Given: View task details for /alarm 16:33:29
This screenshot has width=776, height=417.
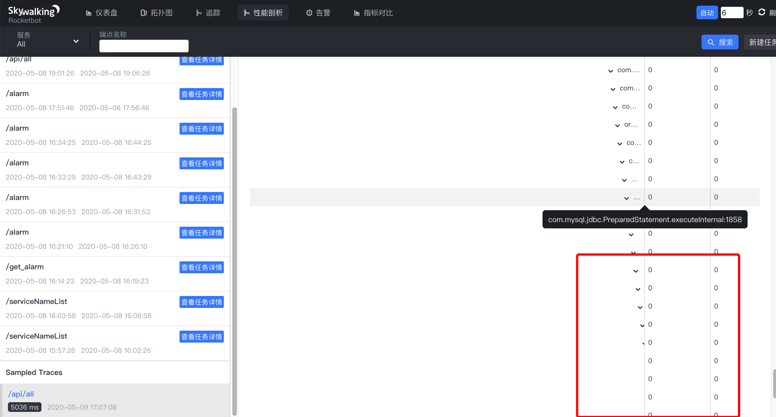Looking at the screenshot, I should click(x=202, y=163).
